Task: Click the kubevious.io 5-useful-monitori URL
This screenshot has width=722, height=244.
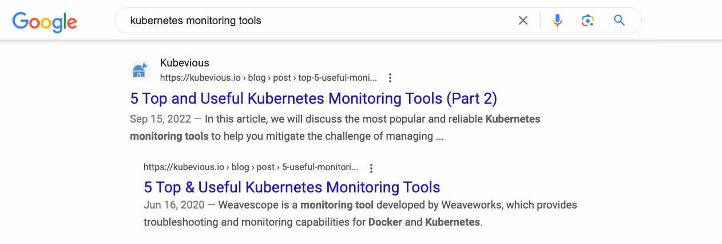Action: tap(251, 168)
